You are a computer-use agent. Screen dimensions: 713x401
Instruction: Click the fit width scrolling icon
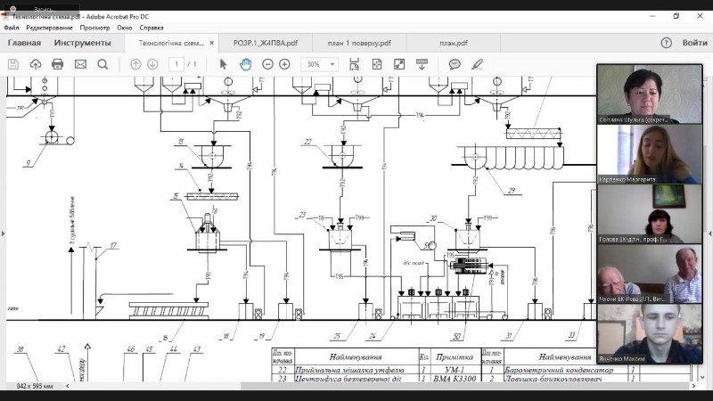[354, 64]
